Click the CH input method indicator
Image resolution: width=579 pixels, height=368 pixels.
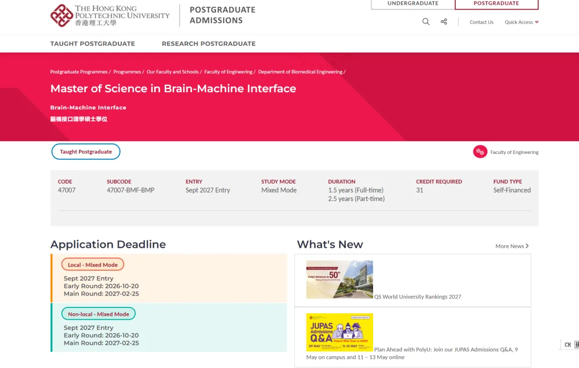568,345
